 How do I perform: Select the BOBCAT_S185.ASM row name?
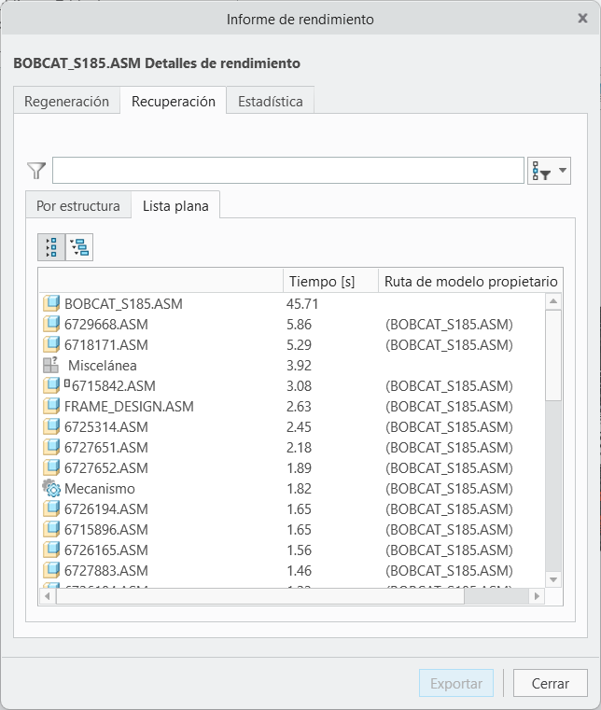tap(123, 304)
